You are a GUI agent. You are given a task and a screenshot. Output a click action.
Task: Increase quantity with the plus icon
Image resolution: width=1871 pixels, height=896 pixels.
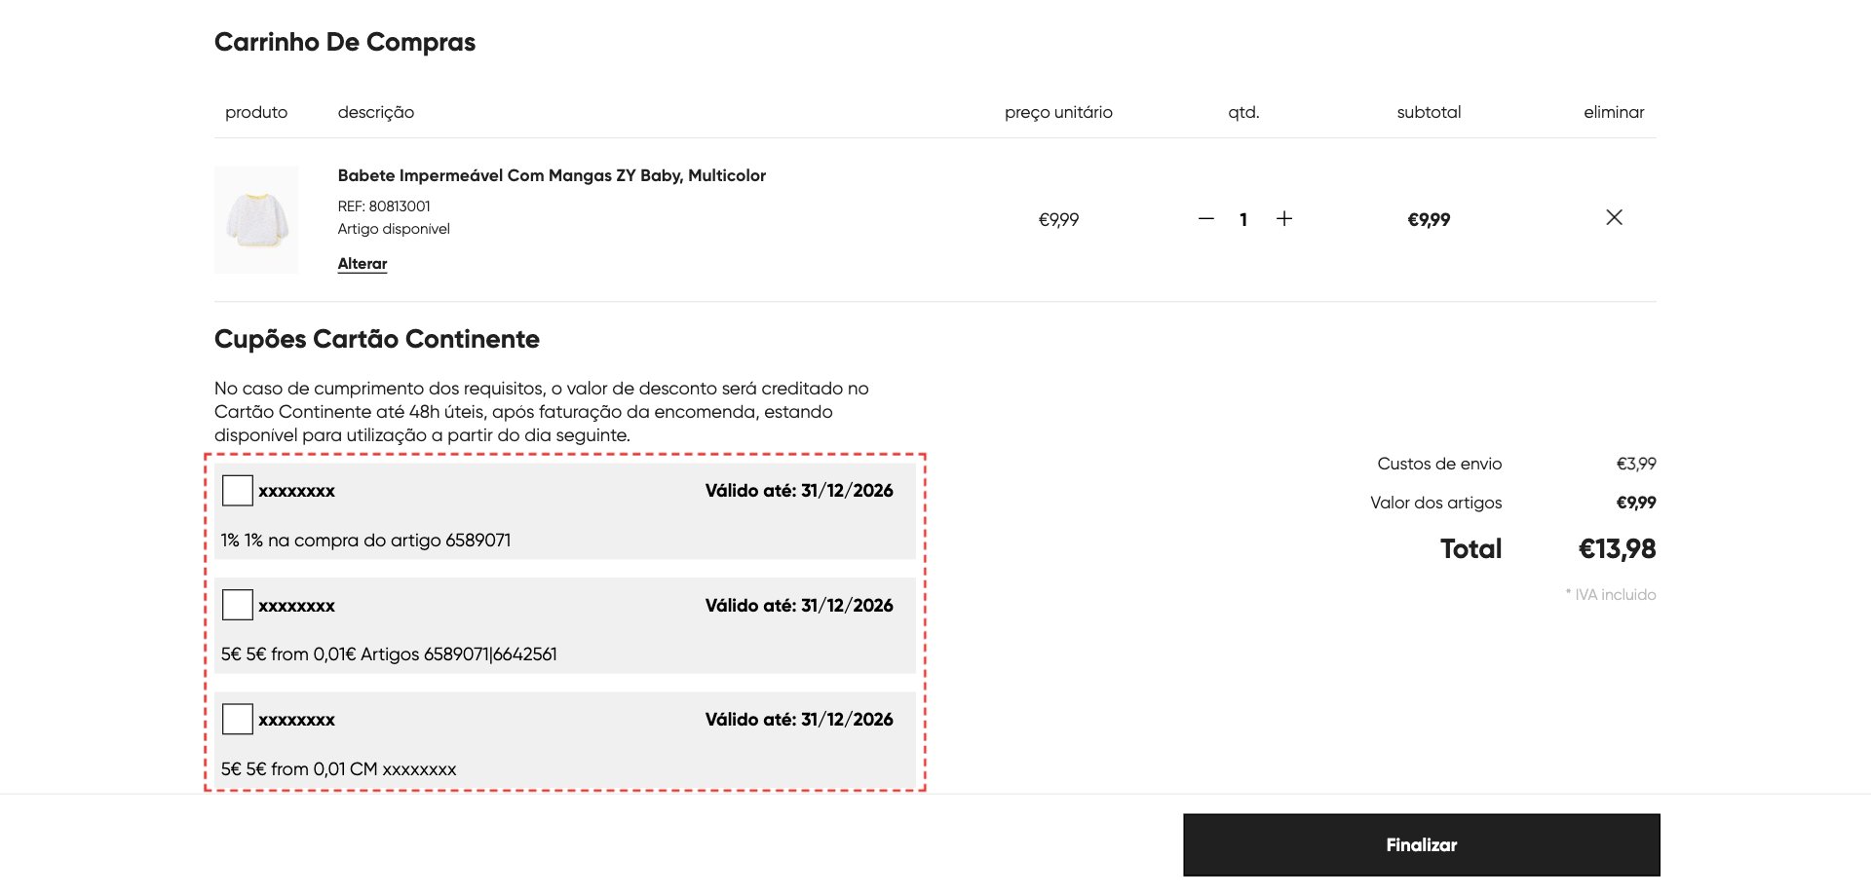click(1284, 219)
